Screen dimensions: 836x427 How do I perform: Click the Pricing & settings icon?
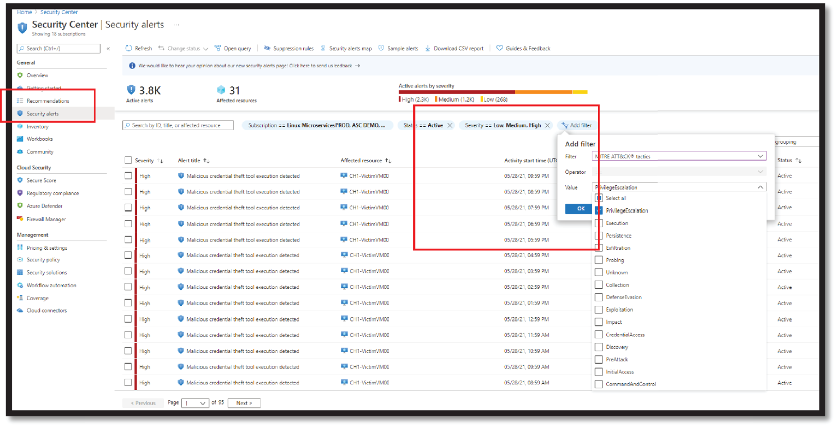pos(20,247)
